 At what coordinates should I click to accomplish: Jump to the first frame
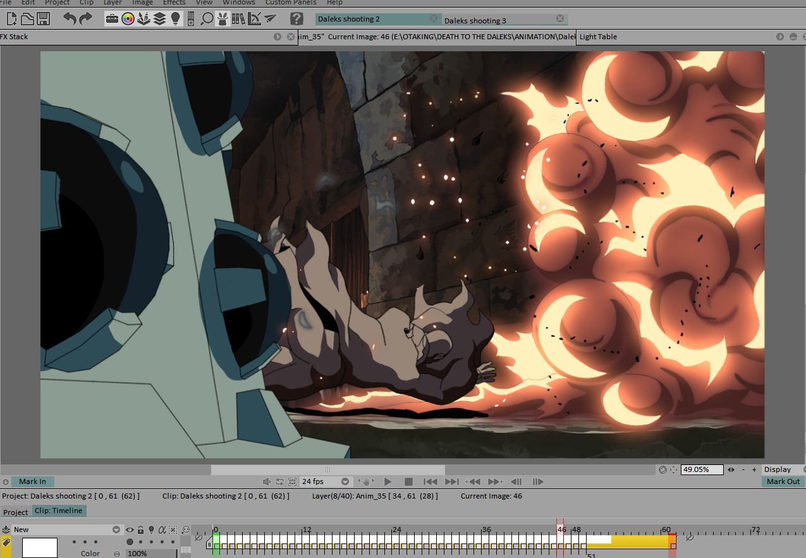click(x=430, y=481)
